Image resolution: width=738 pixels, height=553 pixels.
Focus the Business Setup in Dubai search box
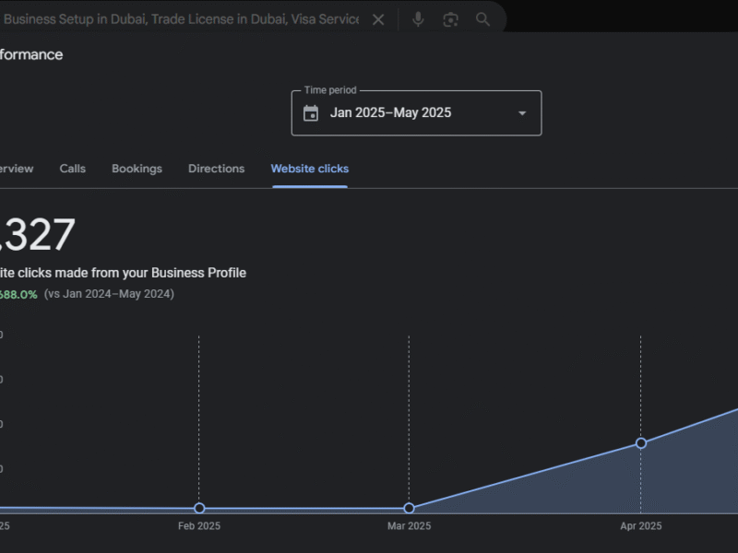point(180,19)
